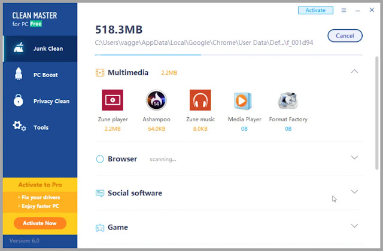The image size is (383, 251).
Task: Expand the Social software section
Action: pos(354,191)
